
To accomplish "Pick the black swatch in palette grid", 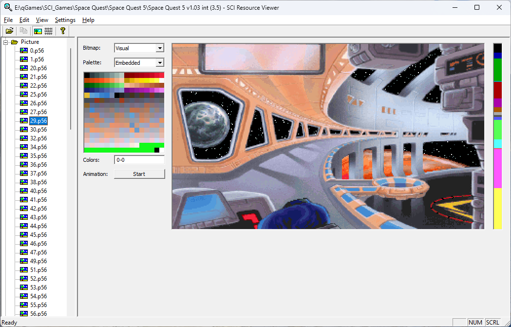I will click(x=87, y=76).
